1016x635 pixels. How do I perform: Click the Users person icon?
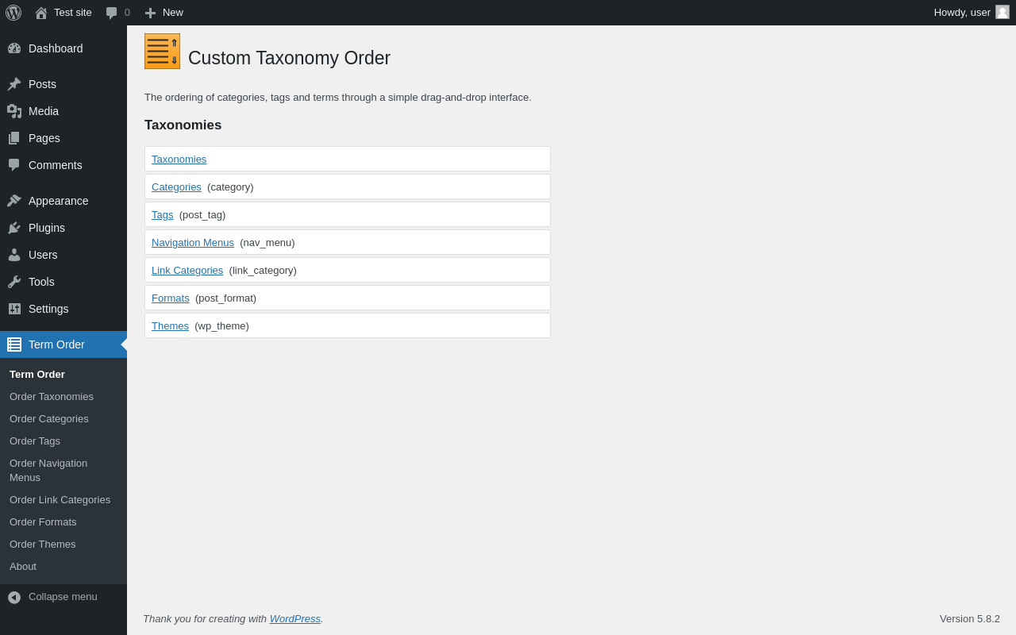14,255
